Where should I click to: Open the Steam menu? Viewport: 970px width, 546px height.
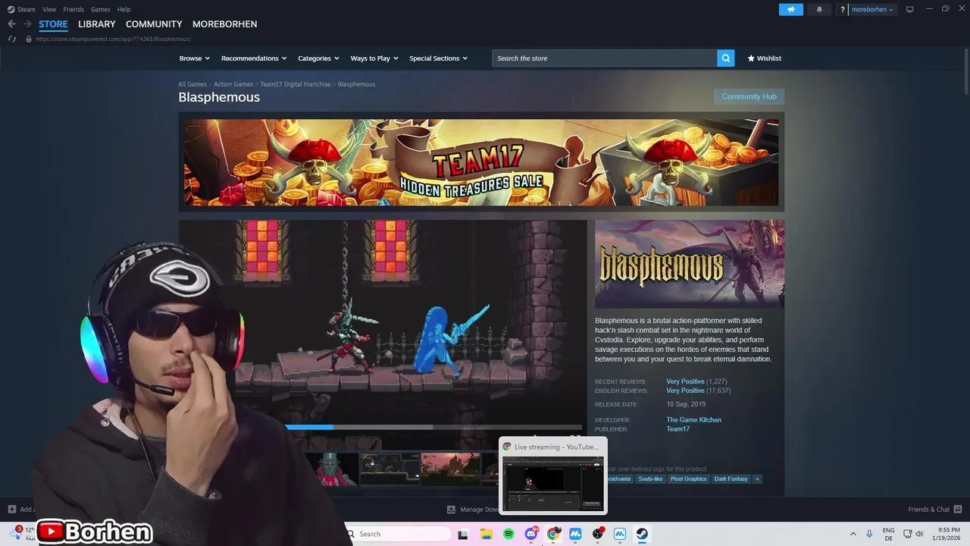22,9
